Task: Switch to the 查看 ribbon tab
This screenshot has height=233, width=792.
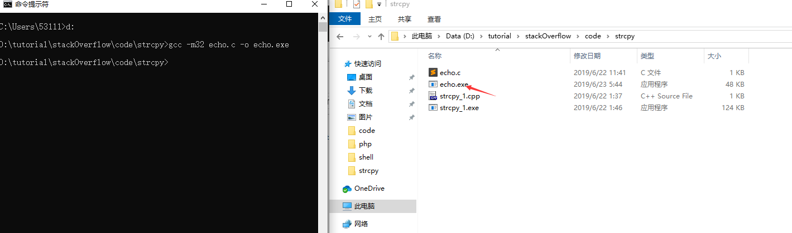Action: coord(434,19)
